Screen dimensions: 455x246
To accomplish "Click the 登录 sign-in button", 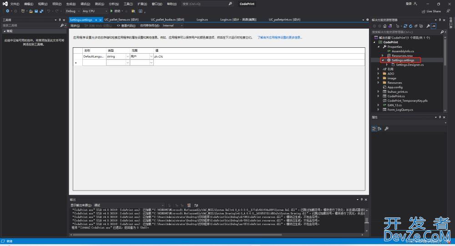I will [411, 4].
